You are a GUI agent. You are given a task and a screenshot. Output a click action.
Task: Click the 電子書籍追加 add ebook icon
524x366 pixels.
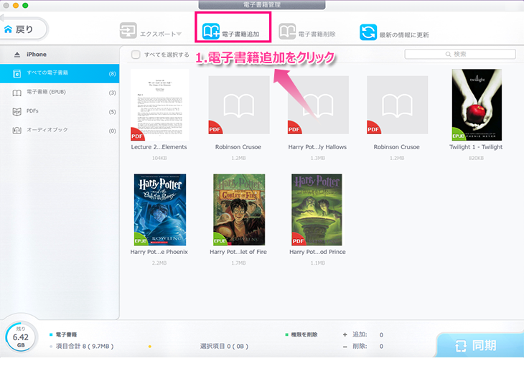tap(211, 32)
